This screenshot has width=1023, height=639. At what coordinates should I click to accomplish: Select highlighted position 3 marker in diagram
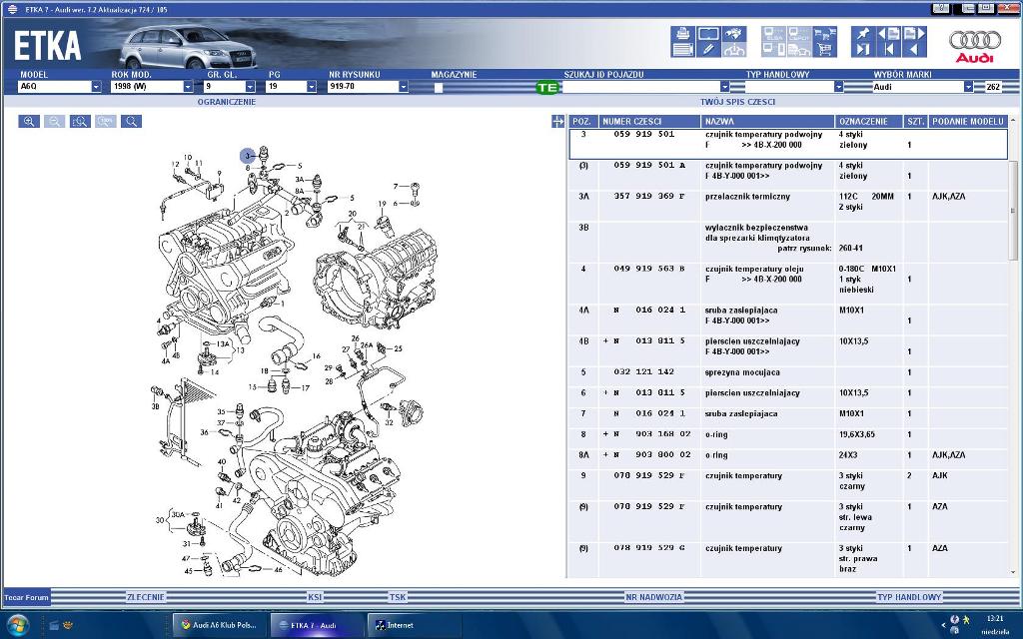[248, 156]
